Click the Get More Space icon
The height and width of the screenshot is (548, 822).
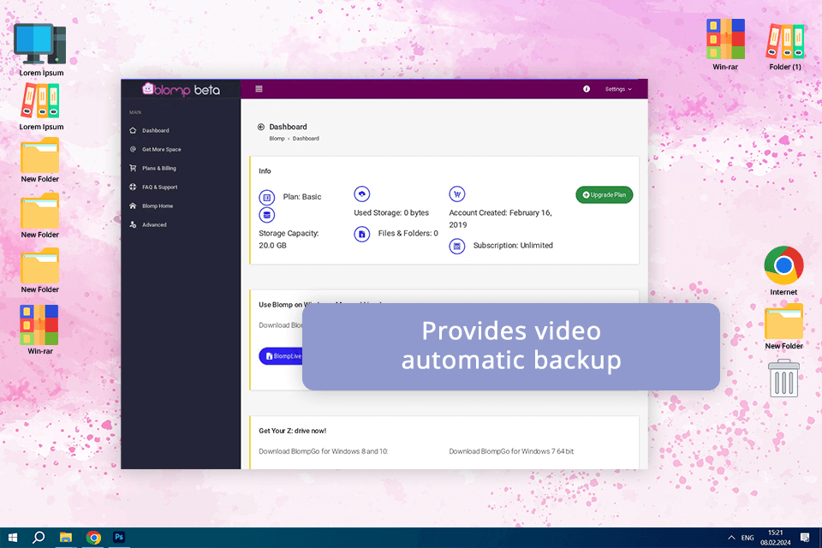coord(133,149)
